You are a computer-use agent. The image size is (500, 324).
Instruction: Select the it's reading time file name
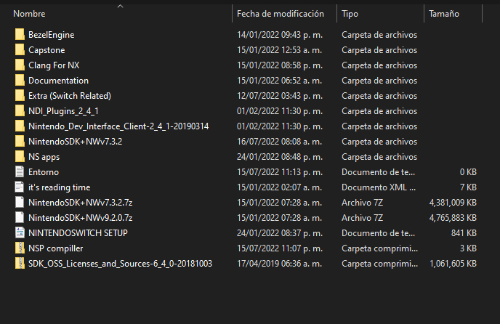60,187
